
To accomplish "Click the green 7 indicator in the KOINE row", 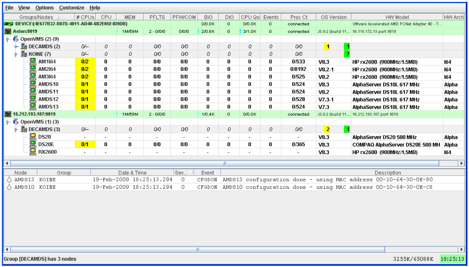I will click(x=347, y=54).
